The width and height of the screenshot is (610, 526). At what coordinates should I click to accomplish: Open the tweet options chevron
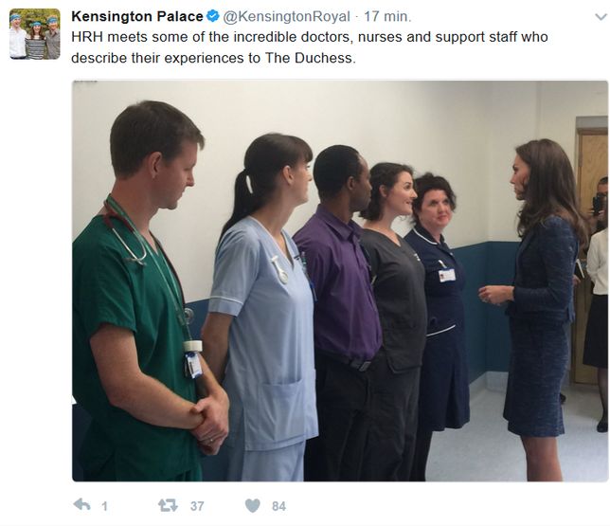tap(601, 17)
